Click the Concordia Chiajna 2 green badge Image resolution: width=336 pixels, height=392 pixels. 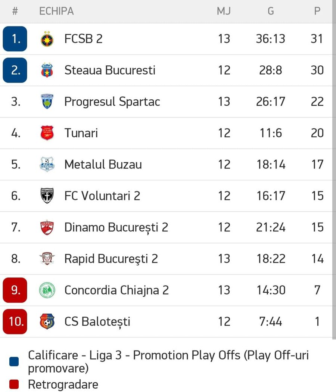[47, 290]
